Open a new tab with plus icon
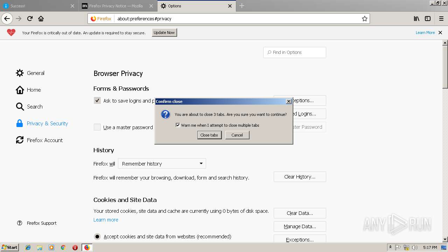This screenshot has width=448, height=252. click(x=242, y=6)
